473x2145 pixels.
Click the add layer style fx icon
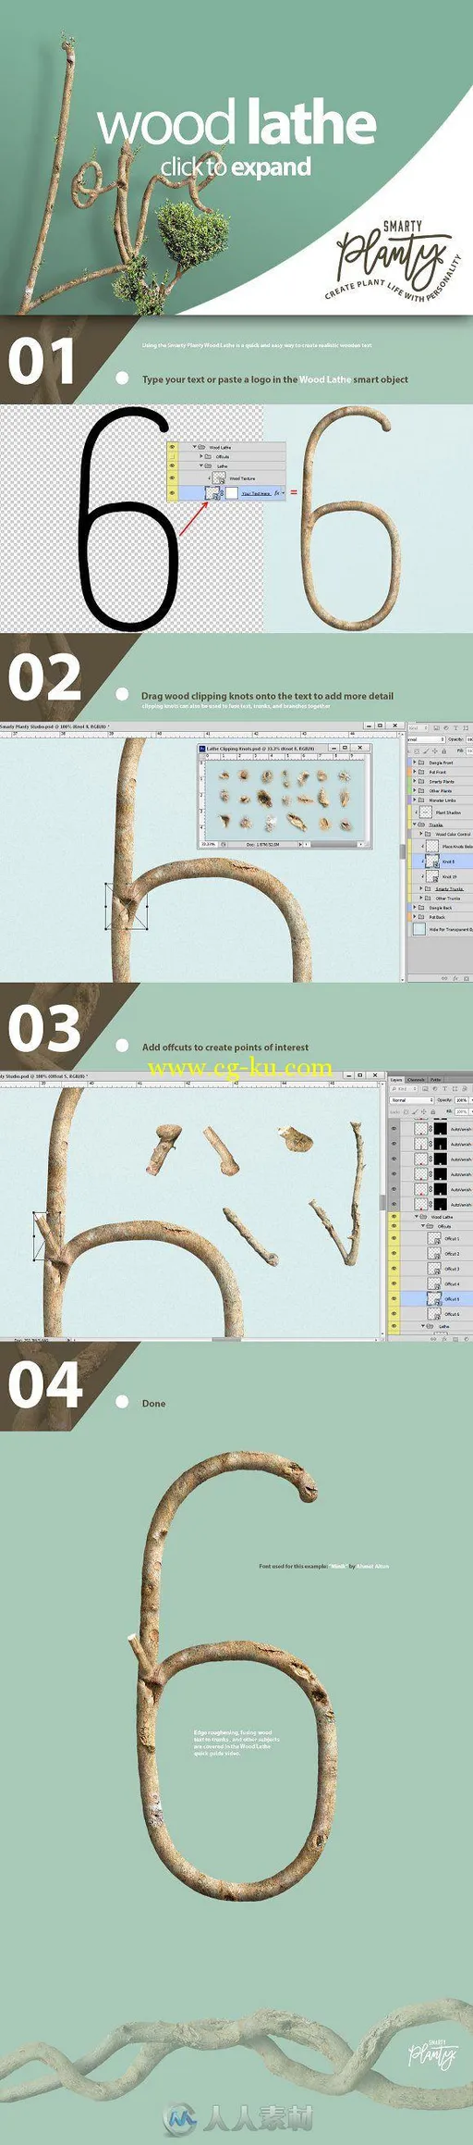pyautogui.click(x=456, y=978)
